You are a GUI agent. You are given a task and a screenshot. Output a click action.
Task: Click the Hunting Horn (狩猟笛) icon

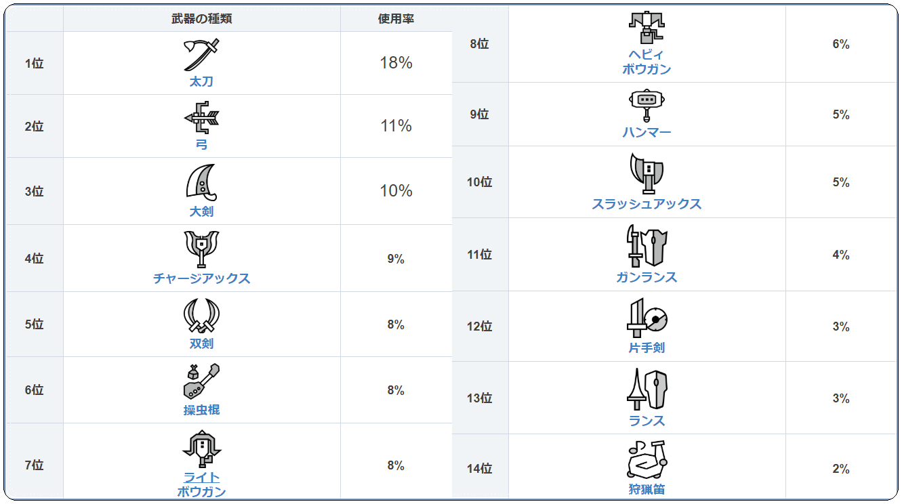coord(647,459)
